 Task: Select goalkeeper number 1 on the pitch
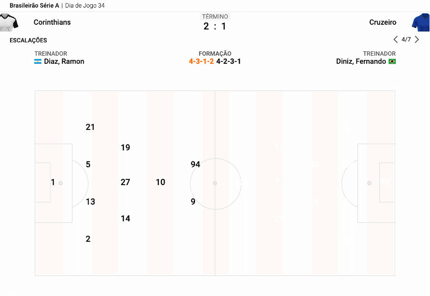53,182
